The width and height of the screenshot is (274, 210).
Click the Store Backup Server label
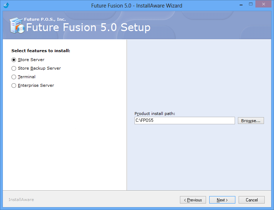point(39,68)
